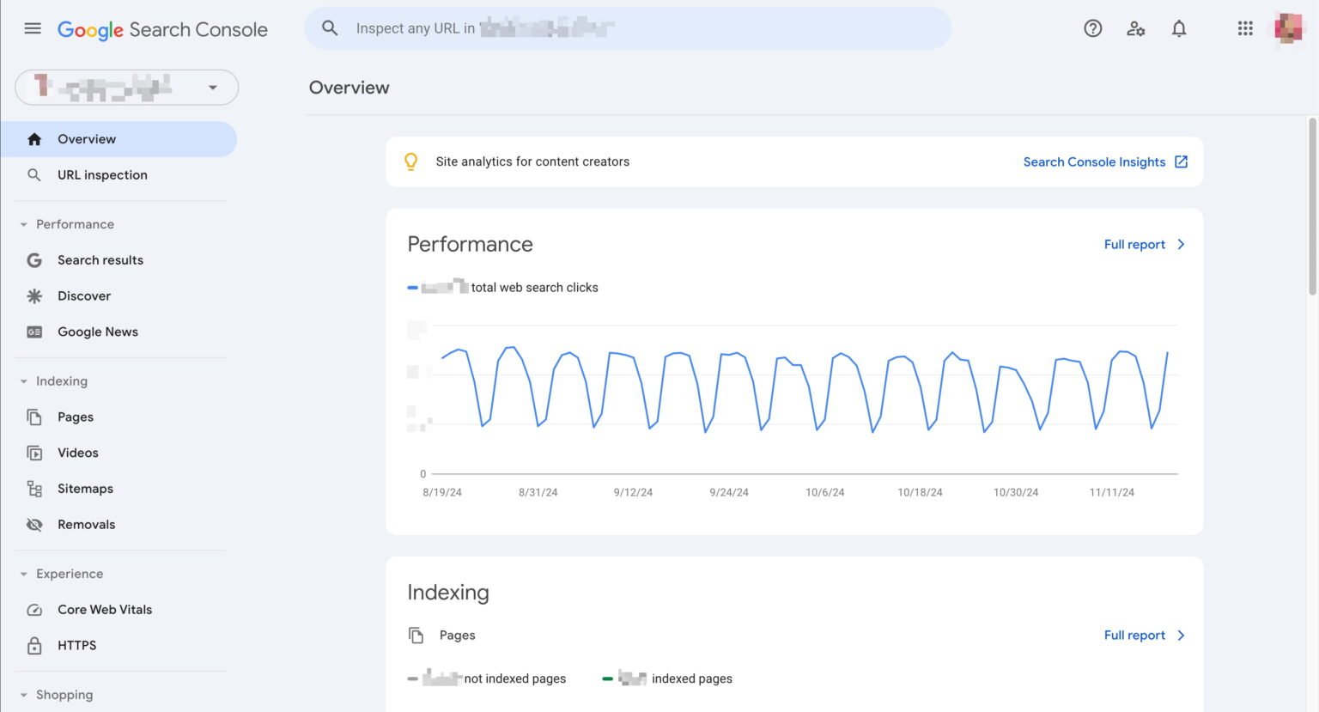Viewport: 1319px width, 712px height.
Task: Click the account profile avatar
Action: [x=1288, y=27]
